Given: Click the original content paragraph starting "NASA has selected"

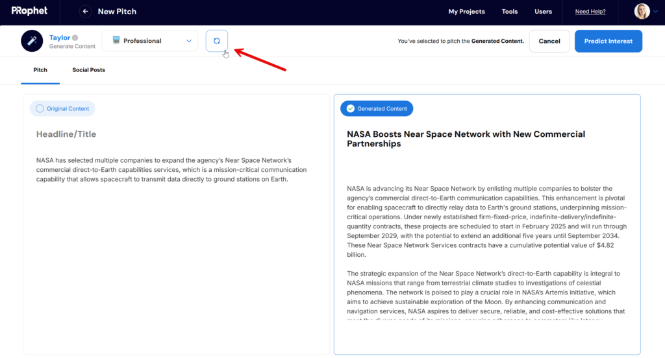Looking at the screenshot, I should pyautogui.click(x=171, y=169).
